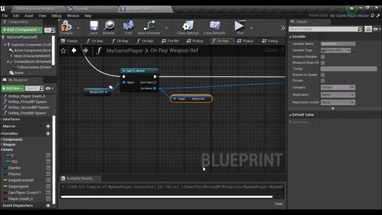Open Play options dropdown arrow
This screenshot has width=382, height=215.
coord(251,28)
